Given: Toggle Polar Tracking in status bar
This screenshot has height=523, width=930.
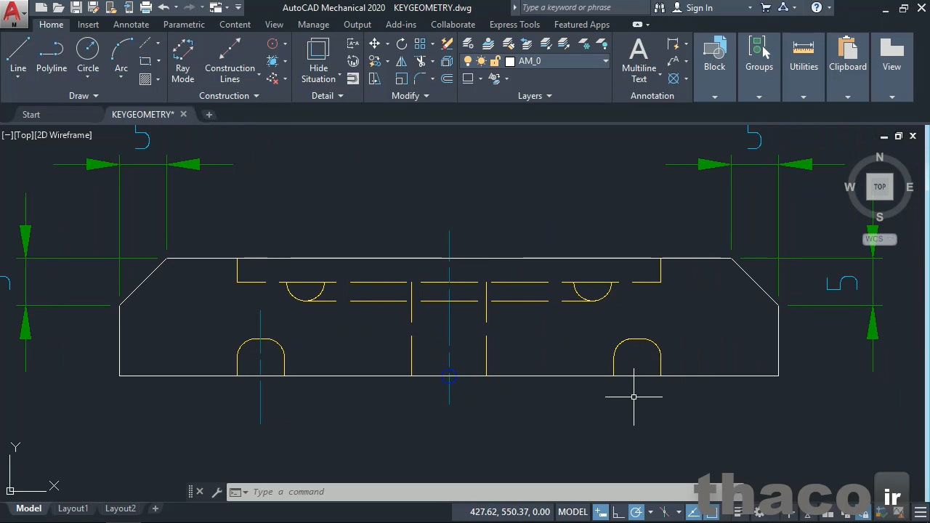Looking at the screenshot, I should point(636,511).
